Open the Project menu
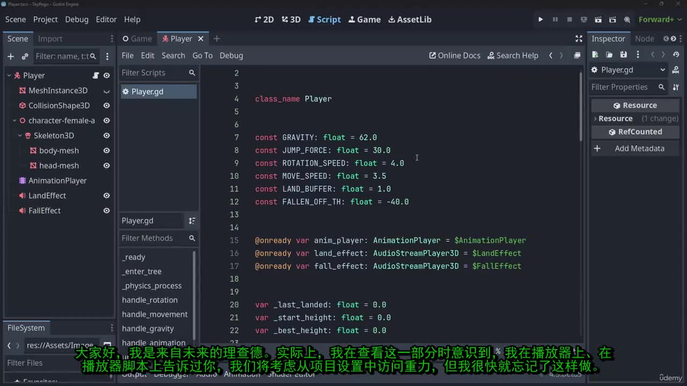 (45, 19)
